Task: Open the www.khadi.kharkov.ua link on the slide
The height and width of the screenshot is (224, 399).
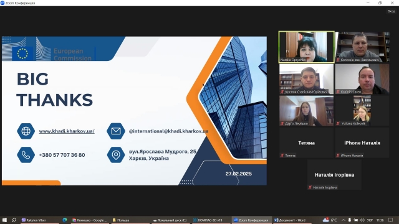Action: 67,131
